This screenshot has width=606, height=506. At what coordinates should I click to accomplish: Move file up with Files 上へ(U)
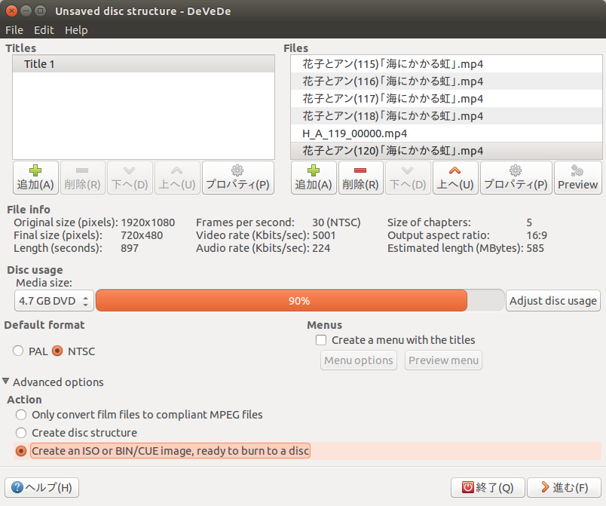[x=455, y=177]
